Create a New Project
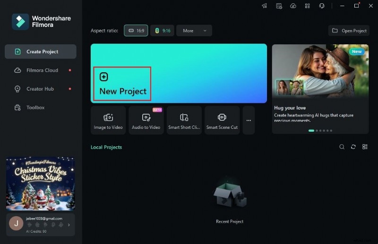The width and height of the screenshot is (378, 244). (x=122, y=84)
